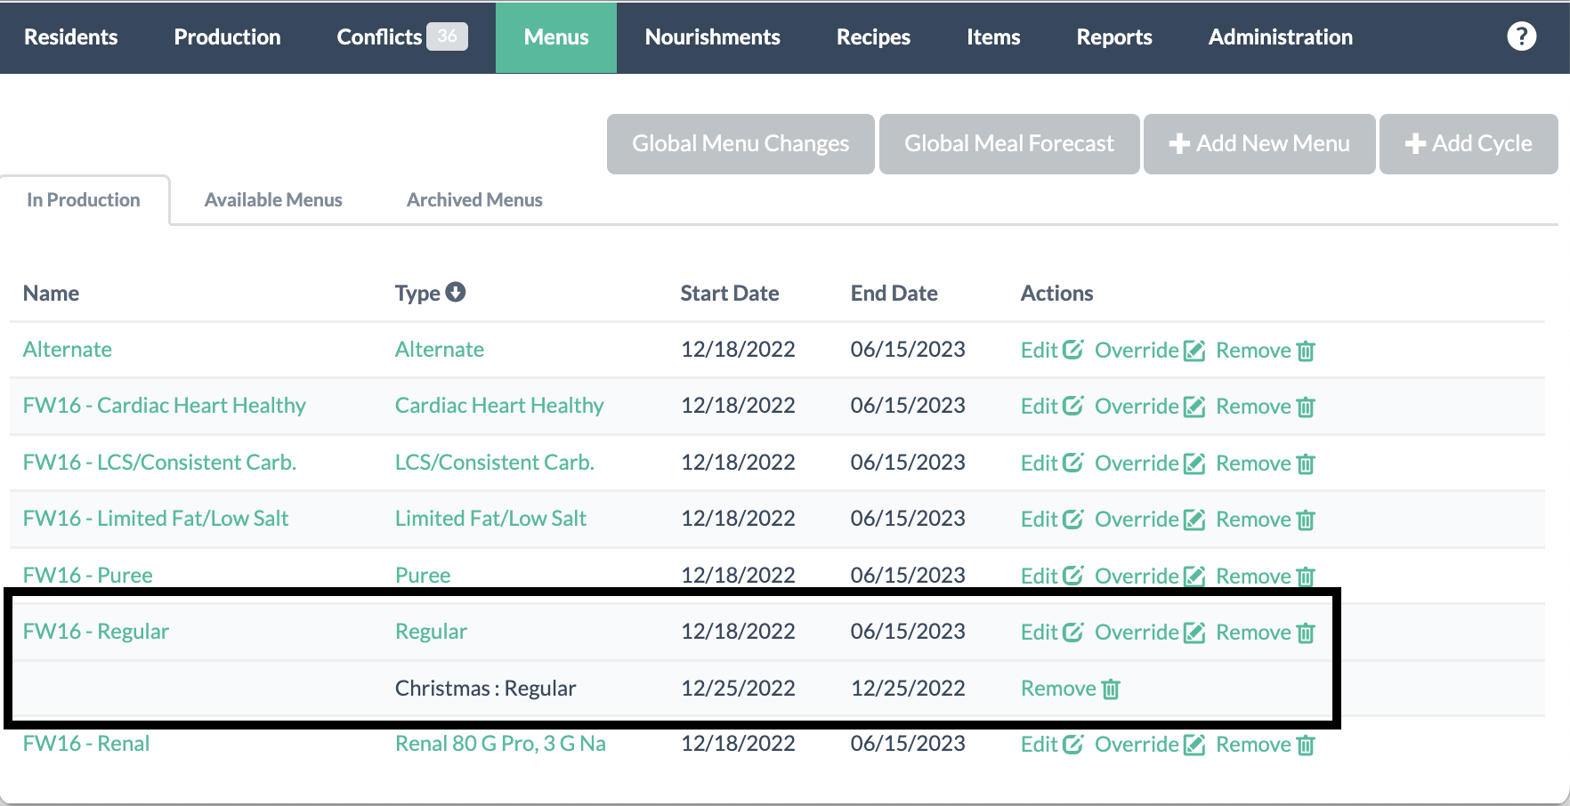This screenshot has height=806, width=1570.
Task: Click the Edit pencil icon for Alternate menu
Action: pyautogui.click(x=1073, y=350)
